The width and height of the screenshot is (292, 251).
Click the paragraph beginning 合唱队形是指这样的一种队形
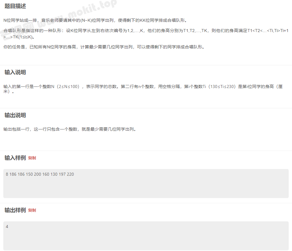click(x=146, y=34)
